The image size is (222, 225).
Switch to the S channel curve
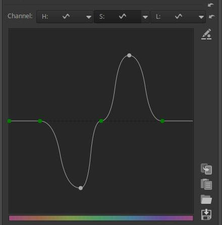pos(118,17)
